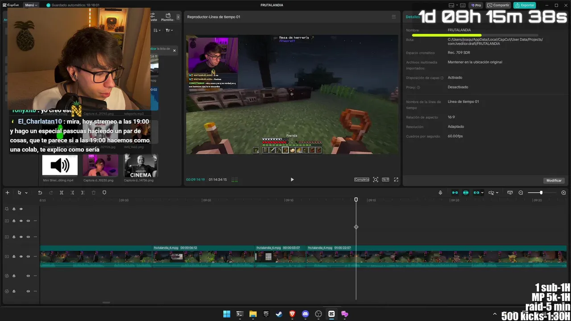This screenshot has height=321, width=571.
Task: Start voice recording with the microphone icon
Action: [x=440, y=193]
